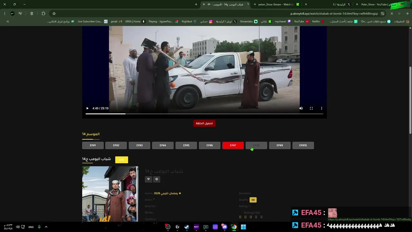Open the gmail bookmark
This screenshot has height=232, width=412.
coord(116,21)
